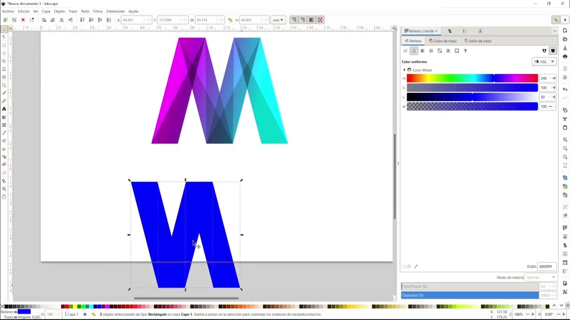Image resolution: width=570 pixels, height=320 pixels.
Task: Decrease the A value with minus button
Action: point(550,106)
